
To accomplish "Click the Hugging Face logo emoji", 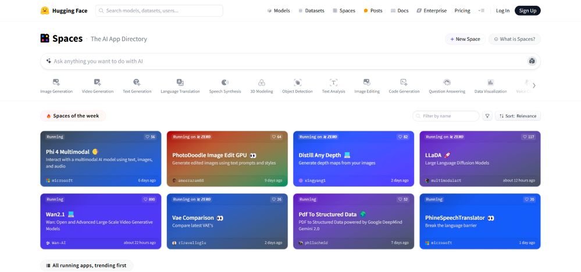I will click(x=44, y=10).
